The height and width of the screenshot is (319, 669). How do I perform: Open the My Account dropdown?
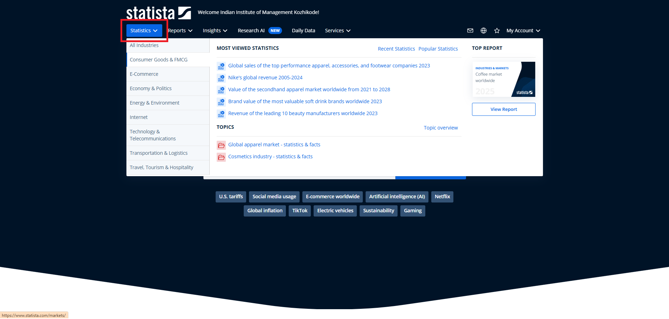tap(523, 31)
